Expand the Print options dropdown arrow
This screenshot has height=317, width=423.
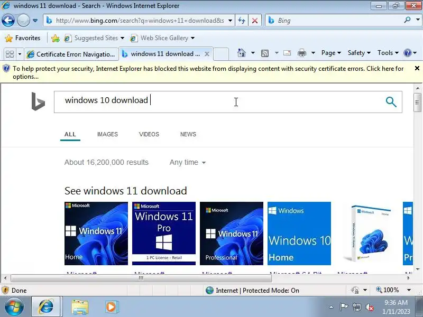pos(313,53)
